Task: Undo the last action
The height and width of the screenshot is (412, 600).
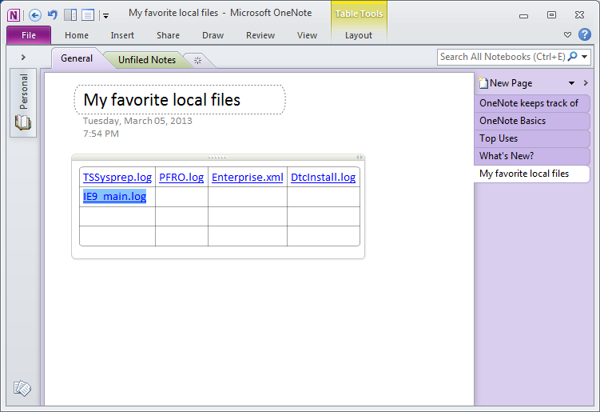Action: pos(53,15)
